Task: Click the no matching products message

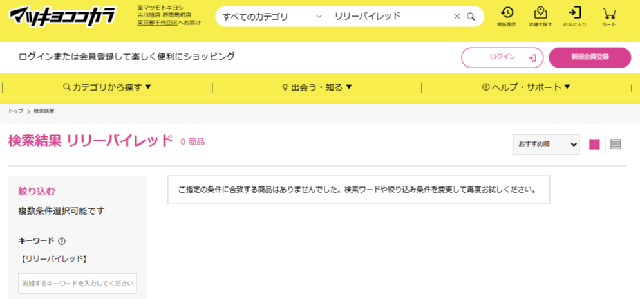Action: [359, 190]
